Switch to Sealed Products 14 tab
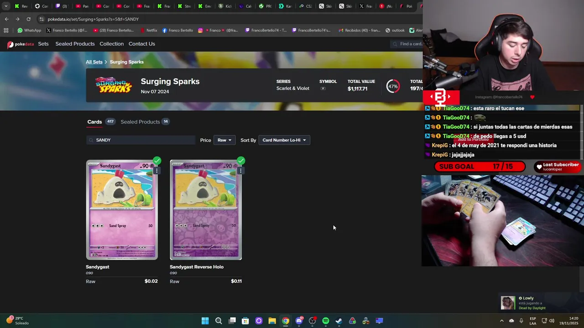The image size is (584, 328). point(145,122)
